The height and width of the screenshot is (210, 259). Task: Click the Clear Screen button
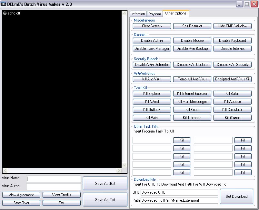pos(152,26)
